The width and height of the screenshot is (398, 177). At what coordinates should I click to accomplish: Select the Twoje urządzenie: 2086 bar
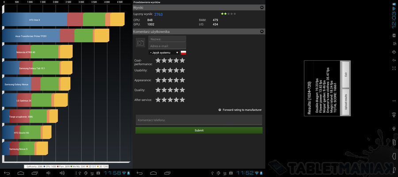(x=30, y=116)
